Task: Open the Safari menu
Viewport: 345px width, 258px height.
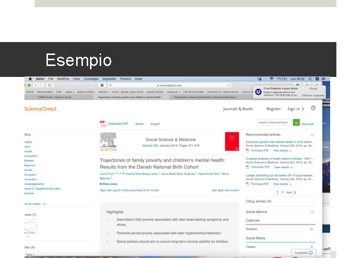Action: point(40,79)
